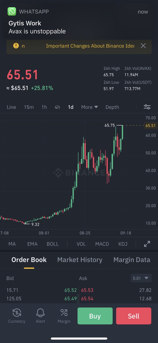This screenshot has height=343, width=158.
Task: Tap the 65.52 bid price
Action: tap(70, 290)
